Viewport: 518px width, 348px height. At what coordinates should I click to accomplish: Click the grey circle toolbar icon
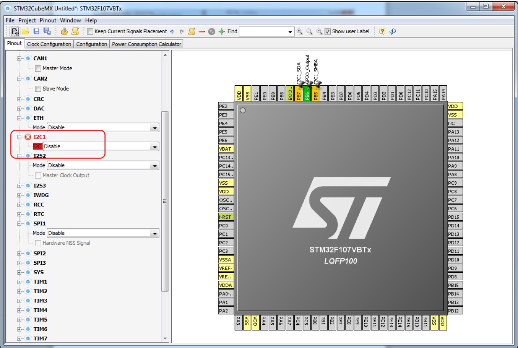tap(212, 32)
